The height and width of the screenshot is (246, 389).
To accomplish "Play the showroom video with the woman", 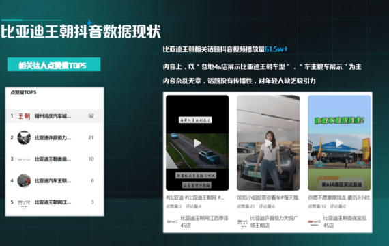I will [x=268, y=143].
